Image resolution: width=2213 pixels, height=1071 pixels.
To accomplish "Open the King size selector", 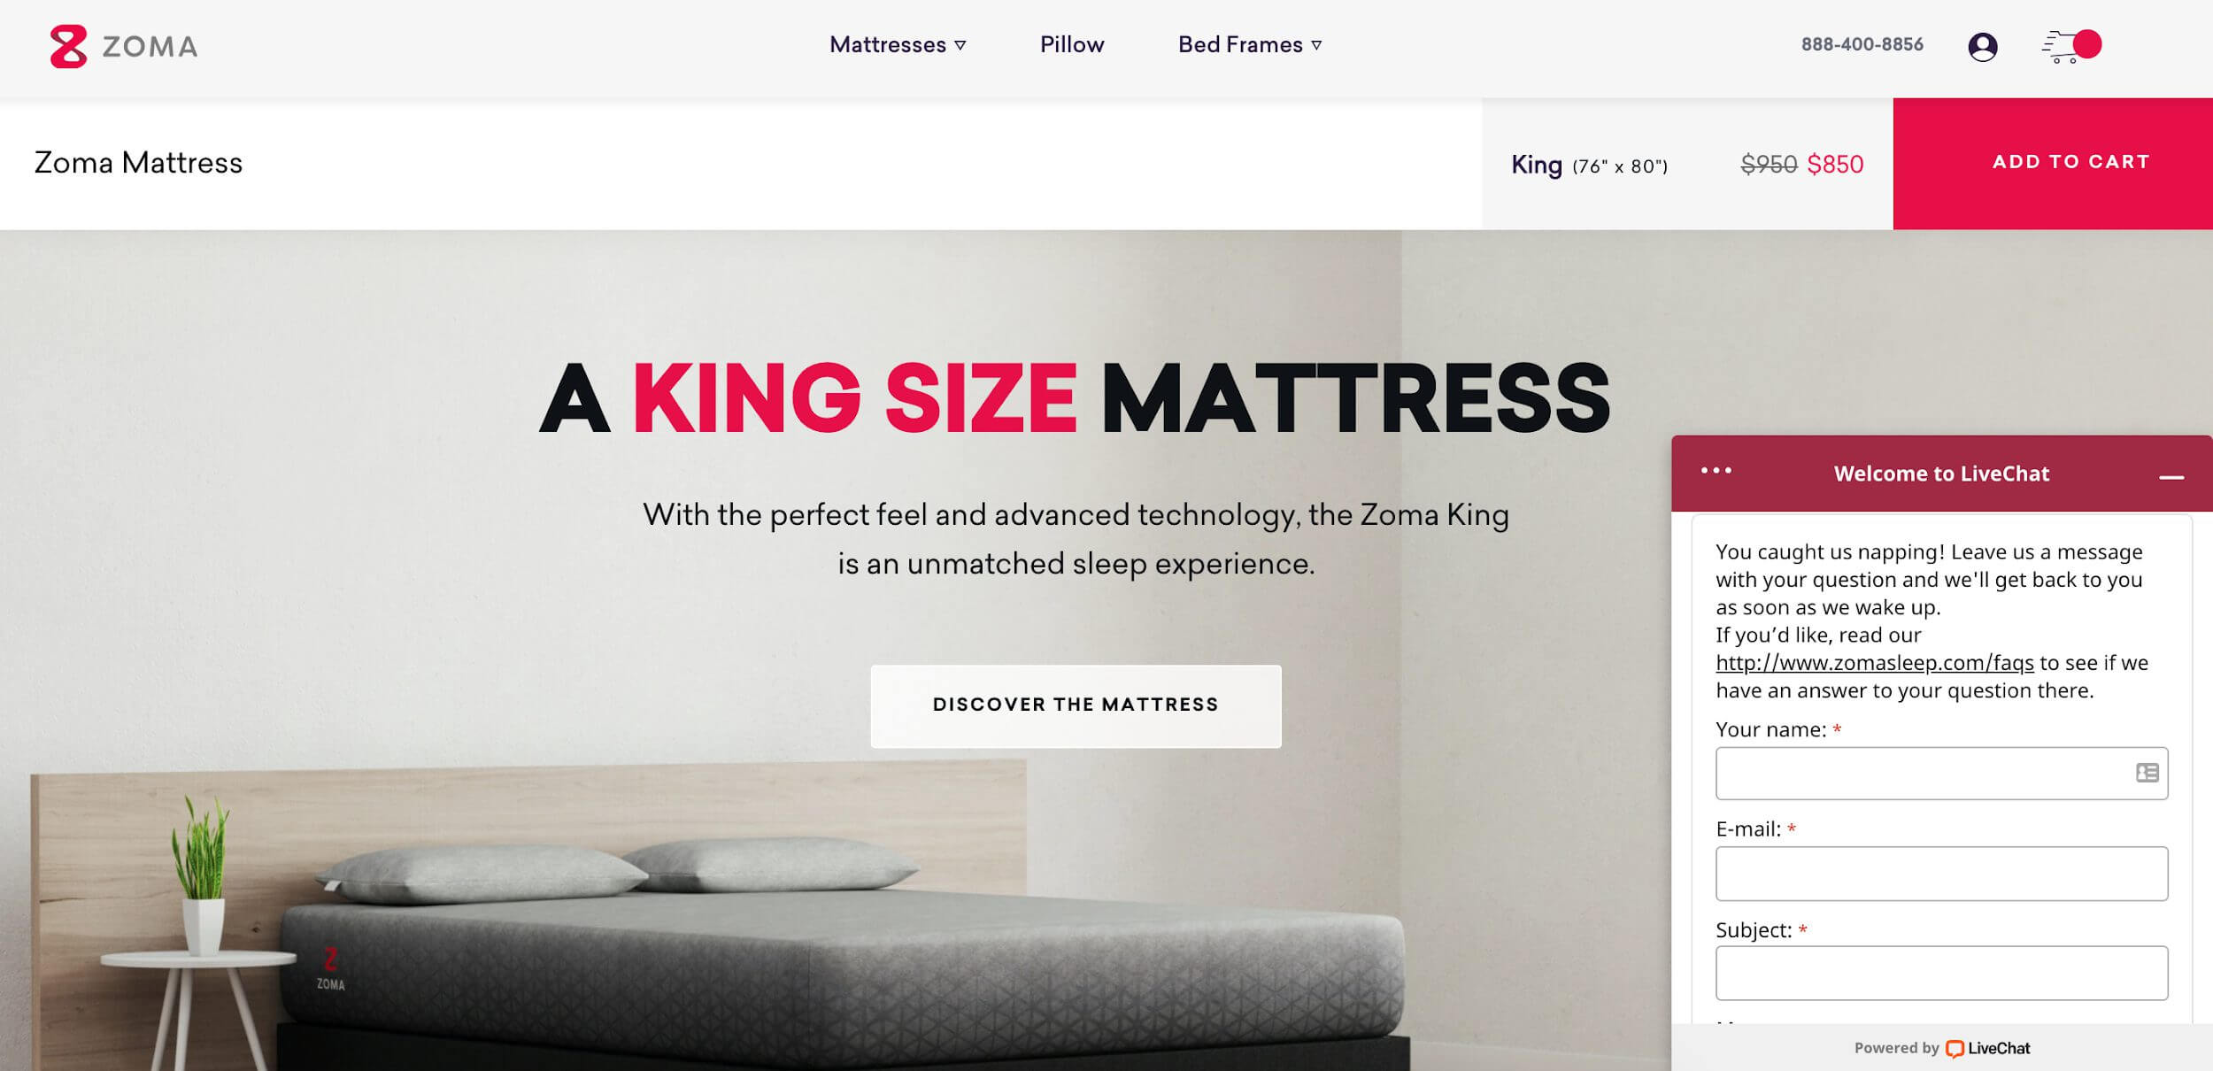I will pos(1589,165).
